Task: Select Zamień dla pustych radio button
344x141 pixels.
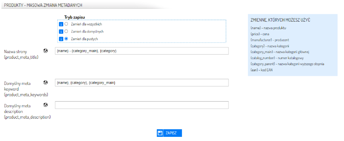Action: click(66, 39)
